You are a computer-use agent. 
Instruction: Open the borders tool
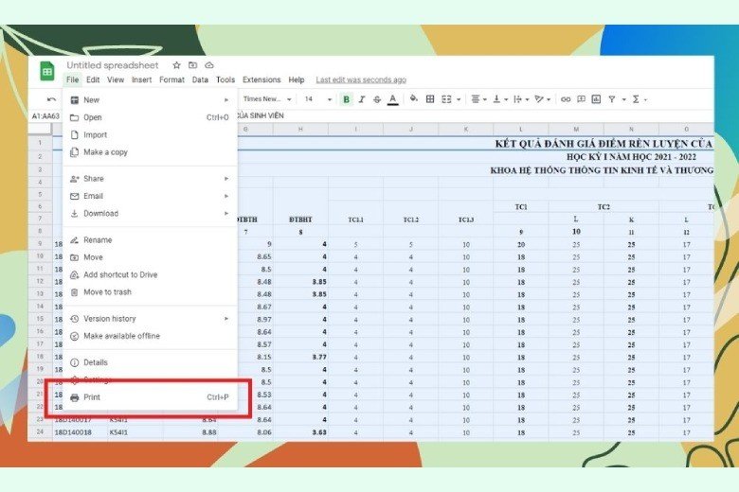click(x=430, y=98)
